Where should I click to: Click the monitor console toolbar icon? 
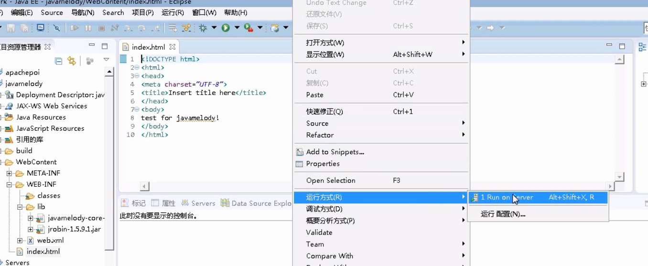[41, 28]
